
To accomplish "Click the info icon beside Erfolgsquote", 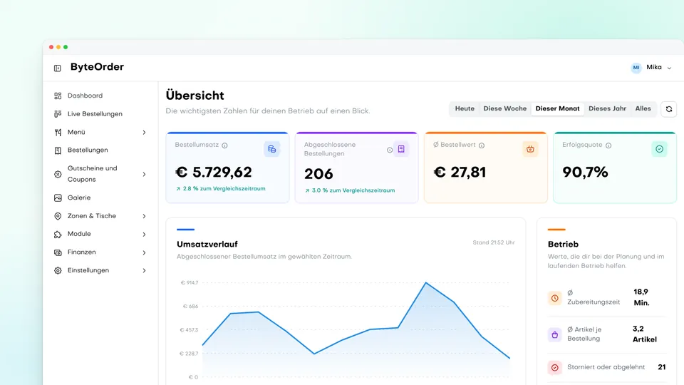I will (x=608, y=145).
